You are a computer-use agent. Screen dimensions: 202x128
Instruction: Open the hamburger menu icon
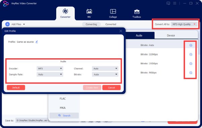(175, 3)
